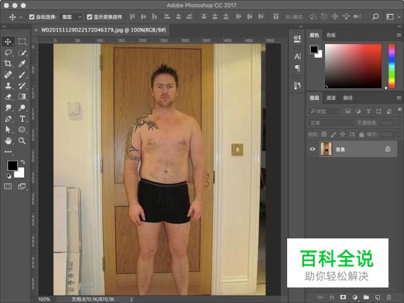This screenshot has width=404, height=303.
Task: Select the Lasso tool
Action: click(x=8, y=53)
